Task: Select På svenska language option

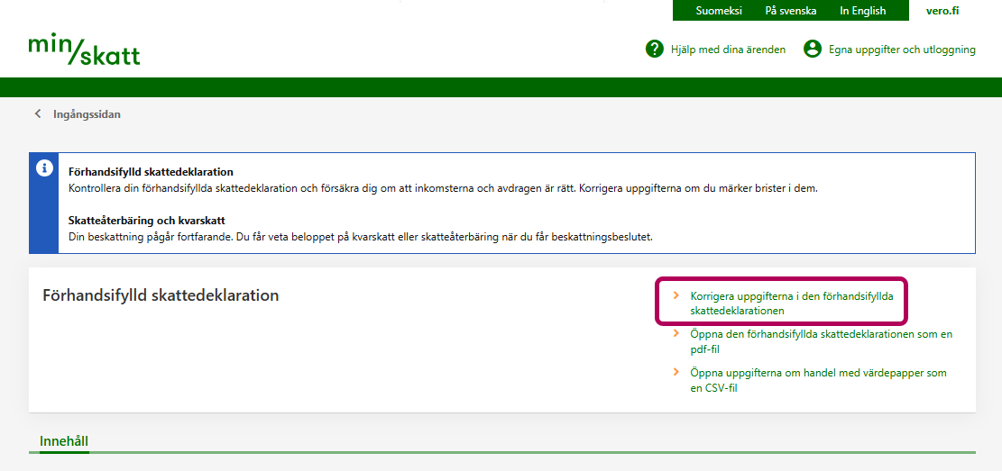Action: point(790,11)
